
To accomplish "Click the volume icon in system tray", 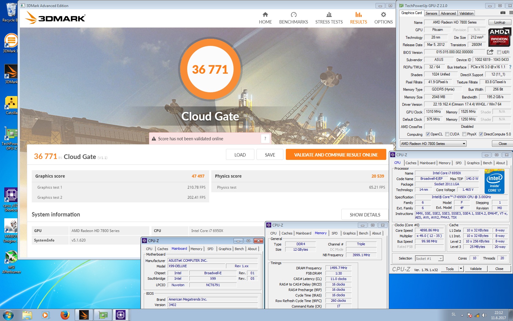I will click(x=484, y=315).
